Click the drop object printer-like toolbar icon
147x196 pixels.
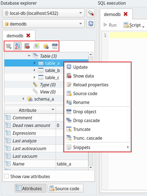55,46
